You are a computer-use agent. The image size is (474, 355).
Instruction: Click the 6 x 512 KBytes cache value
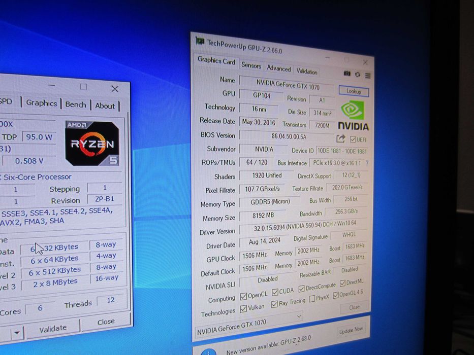(55, 271)
